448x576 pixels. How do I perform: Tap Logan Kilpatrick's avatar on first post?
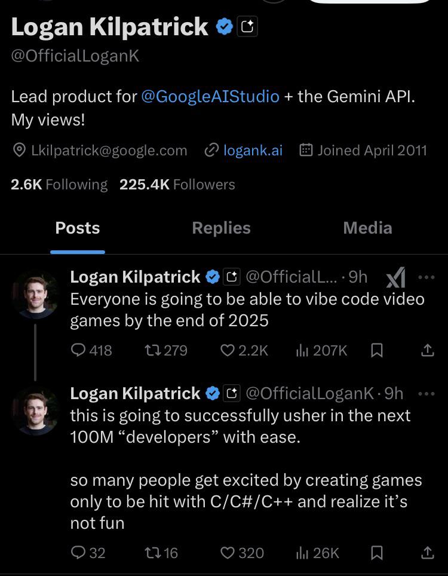(35, 294)
